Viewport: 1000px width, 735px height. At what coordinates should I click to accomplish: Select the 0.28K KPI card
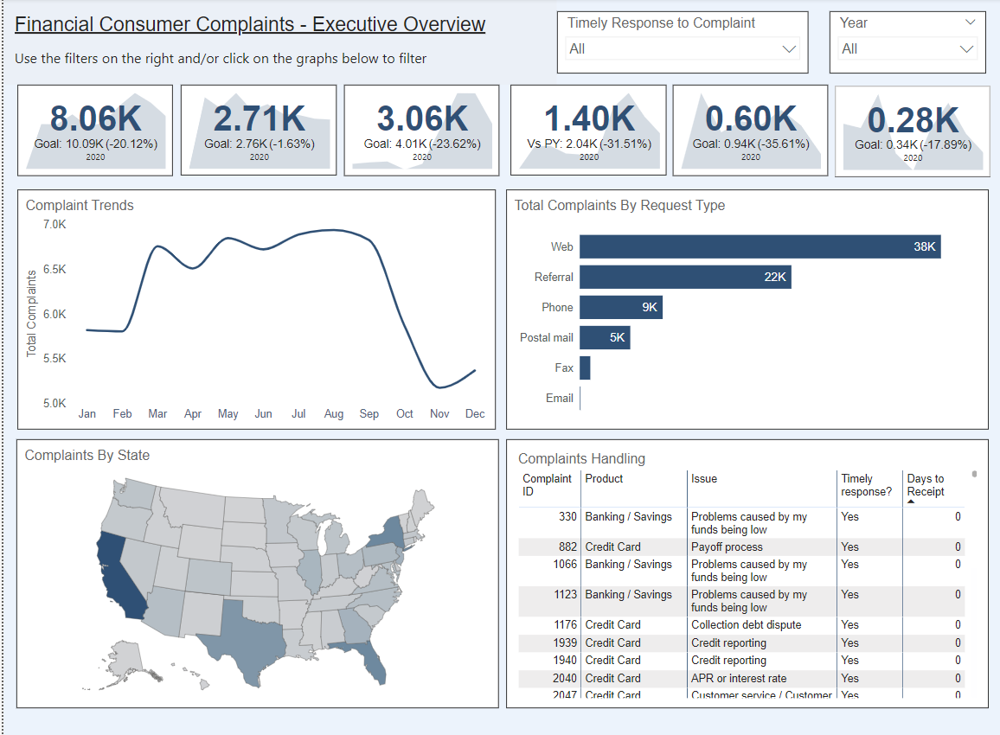pyautogui.click(x=912, y=131)
